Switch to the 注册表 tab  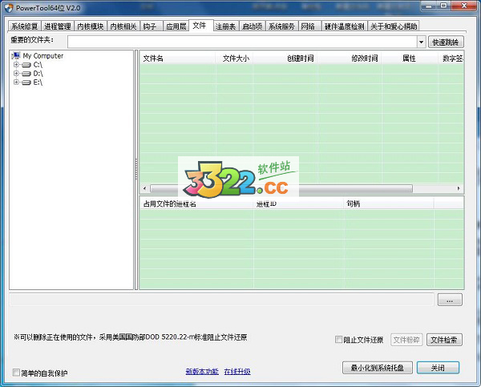[x=226, y=26]
